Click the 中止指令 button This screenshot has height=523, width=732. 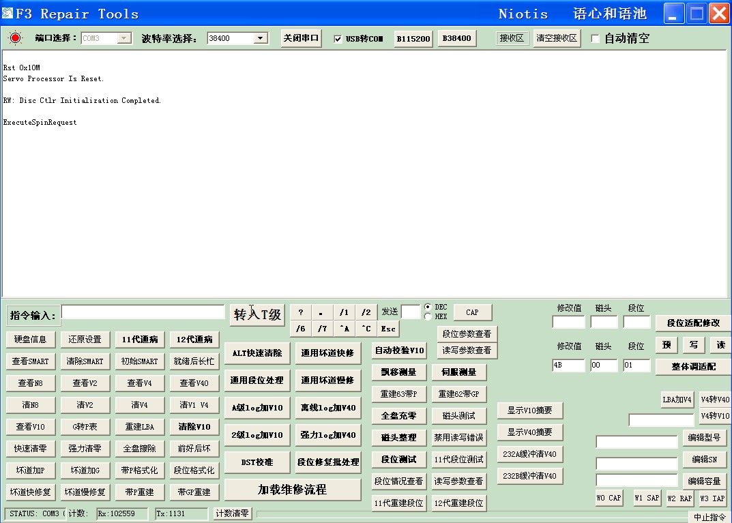click(x=709, y=517)
